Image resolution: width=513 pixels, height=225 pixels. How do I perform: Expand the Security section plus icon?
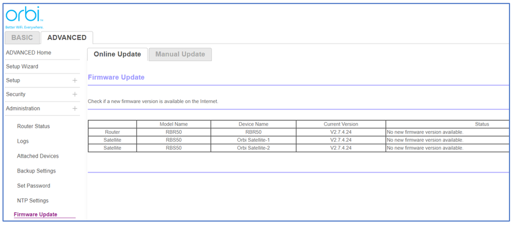click(75, 95)
